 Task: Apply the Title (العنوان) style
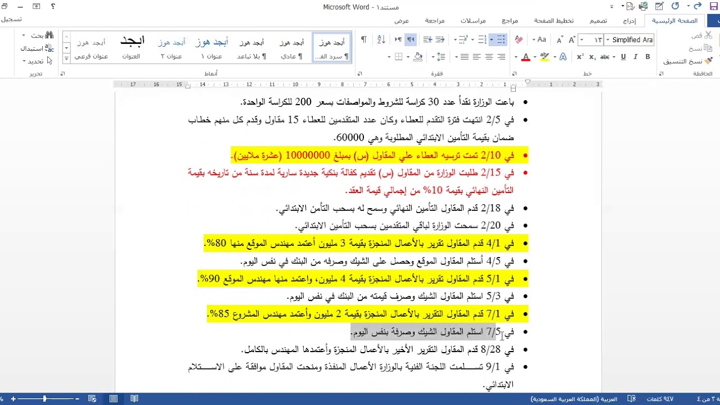click(132, 48)
